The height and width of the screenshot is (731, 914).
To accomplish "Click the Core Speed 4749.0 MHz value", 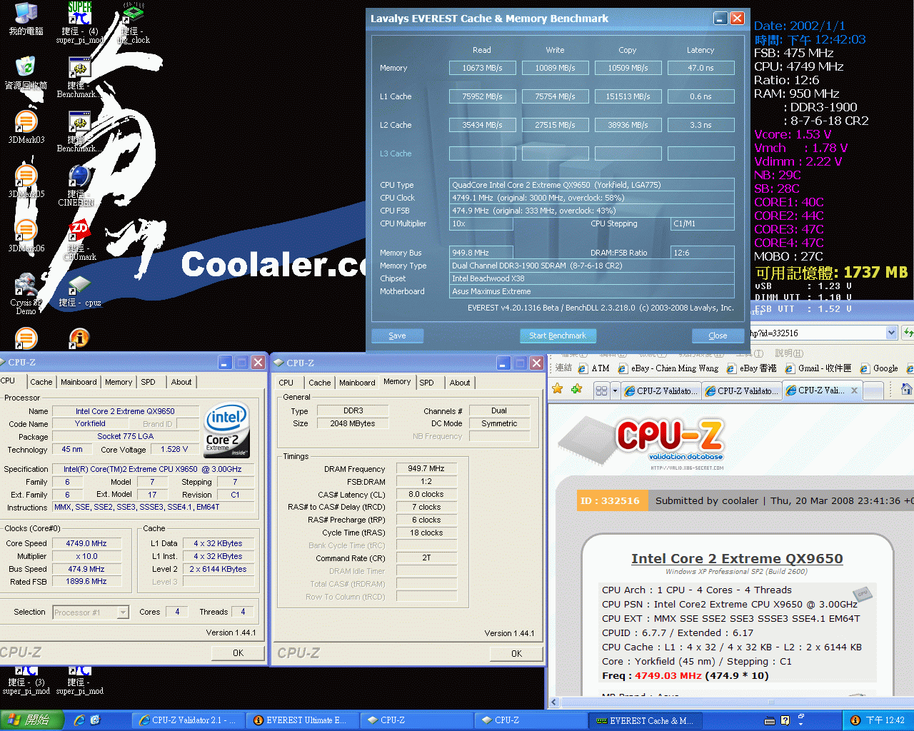I will click(86, 543).
